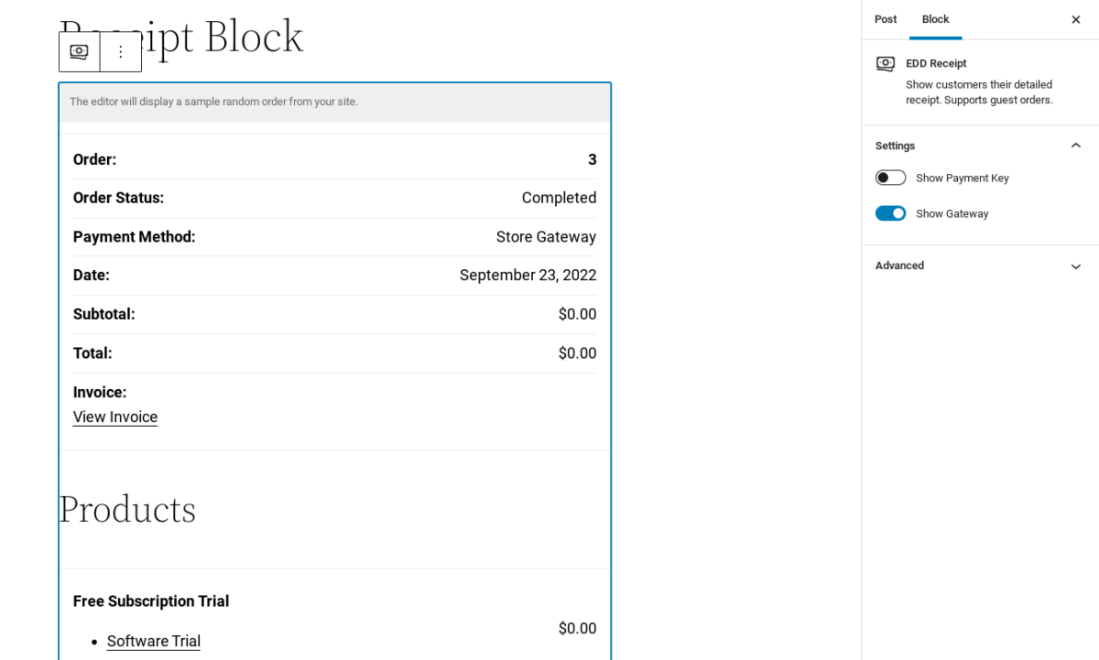Click the EDD Receipt block icon in toolbar
The height and width of the screenshot is (660, 1099).
[x=80, y=52]
